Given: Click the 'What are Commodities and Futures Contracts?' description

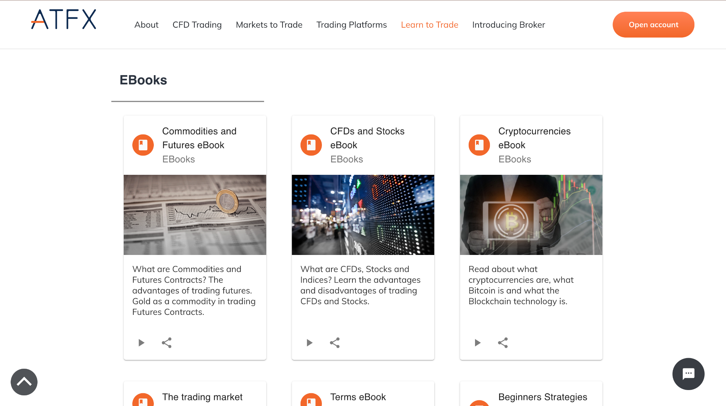Looking at the screenshot, I should 194,290.
